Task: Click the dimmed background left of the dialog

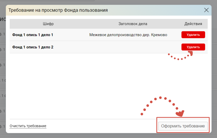Action: click(3, 77)
